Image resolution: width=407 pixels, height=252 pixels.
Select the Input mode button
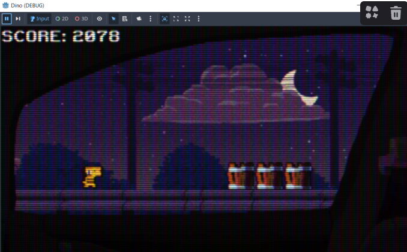click(40, 19)
